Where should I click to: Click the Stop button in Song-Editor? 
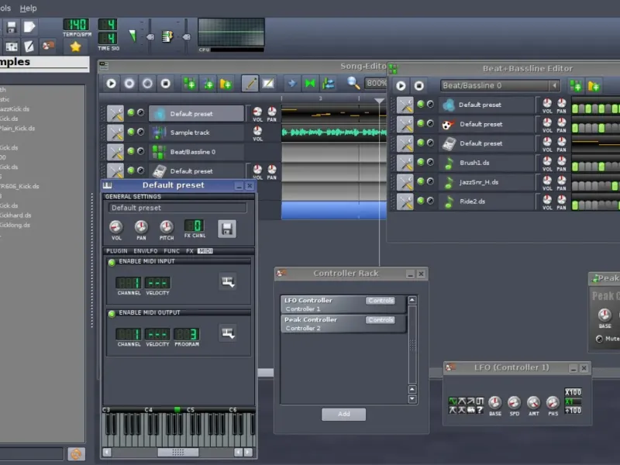click(x=166, y=83)
